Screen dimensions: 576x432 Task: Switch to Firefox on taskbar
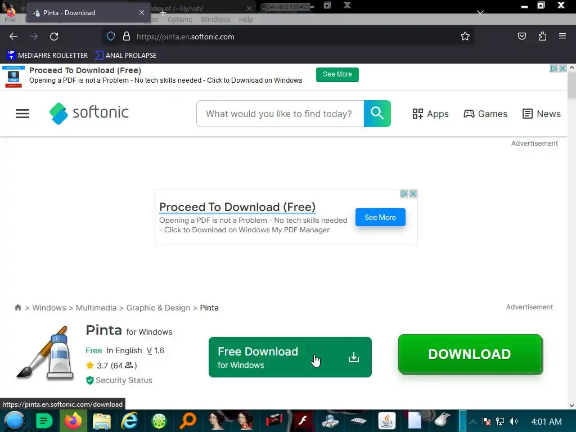click(x=73, y=421)
